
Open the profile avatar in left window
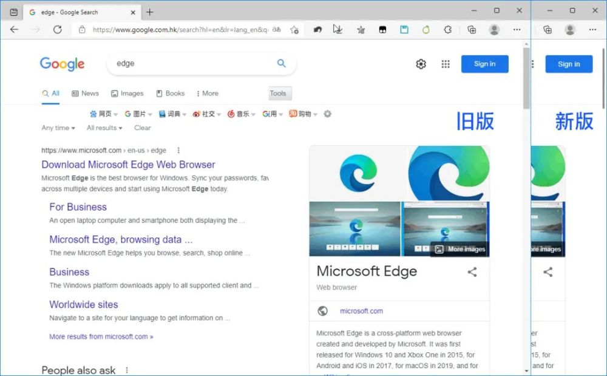tap(494, 29)
